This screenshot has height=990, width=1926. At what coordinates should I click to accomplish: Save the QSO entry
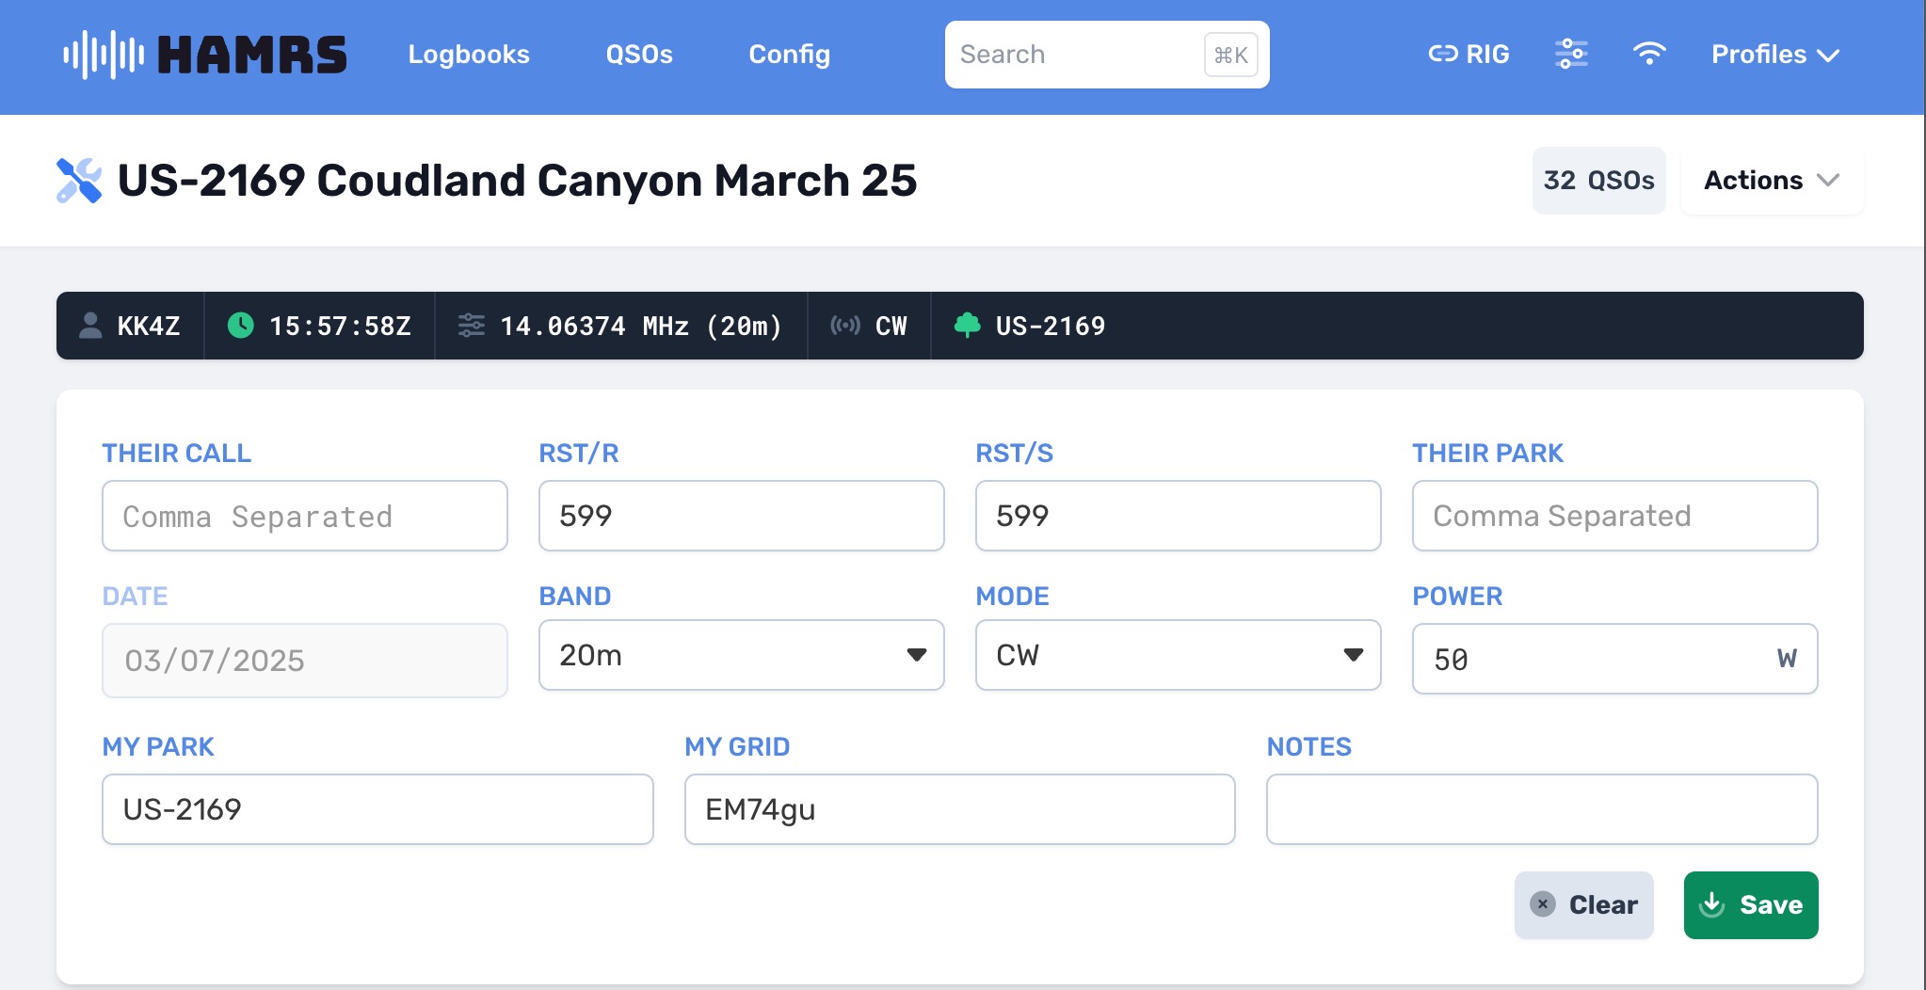click(x=1750, y=904)
